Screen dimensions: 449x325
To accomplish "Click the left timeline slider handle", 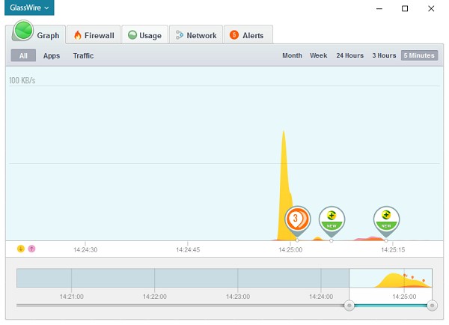I will 349,306.
